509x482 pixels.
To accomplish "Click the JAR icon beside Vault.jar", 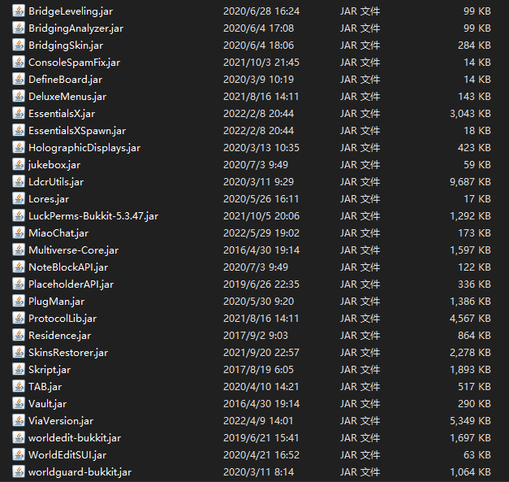I will (x=19, y=403).
